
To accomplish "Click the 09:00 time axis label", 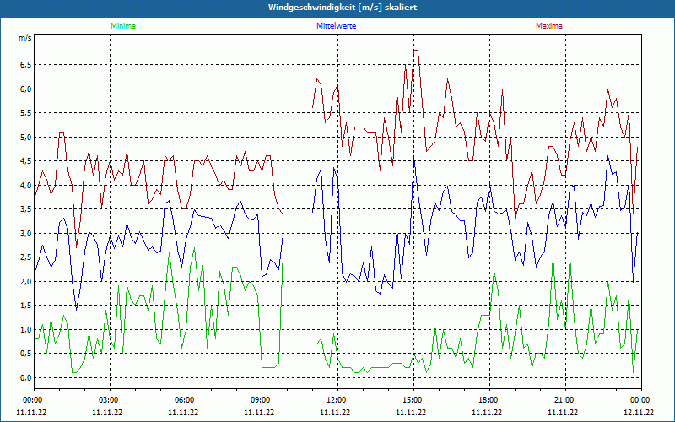I will point(262,400).
